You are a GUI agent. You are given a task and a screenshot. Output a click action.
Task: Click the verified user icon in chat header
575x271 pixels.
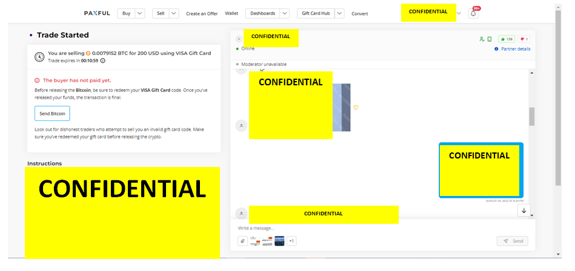(x=482, y=39)
